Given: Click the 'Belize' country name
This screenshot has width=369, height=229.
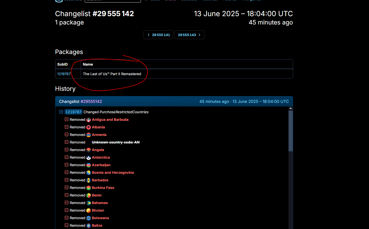Looking at the screenshot, I should 97,225.
